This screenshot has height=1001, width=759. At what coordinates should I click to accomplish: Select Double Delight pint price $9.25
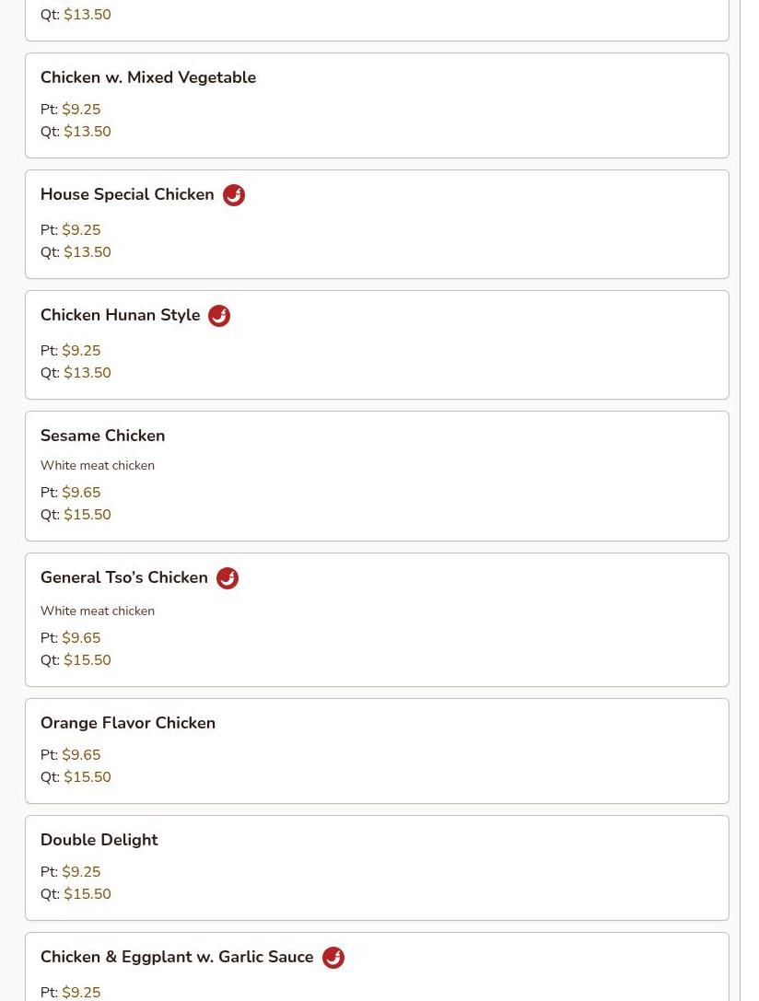81,872
